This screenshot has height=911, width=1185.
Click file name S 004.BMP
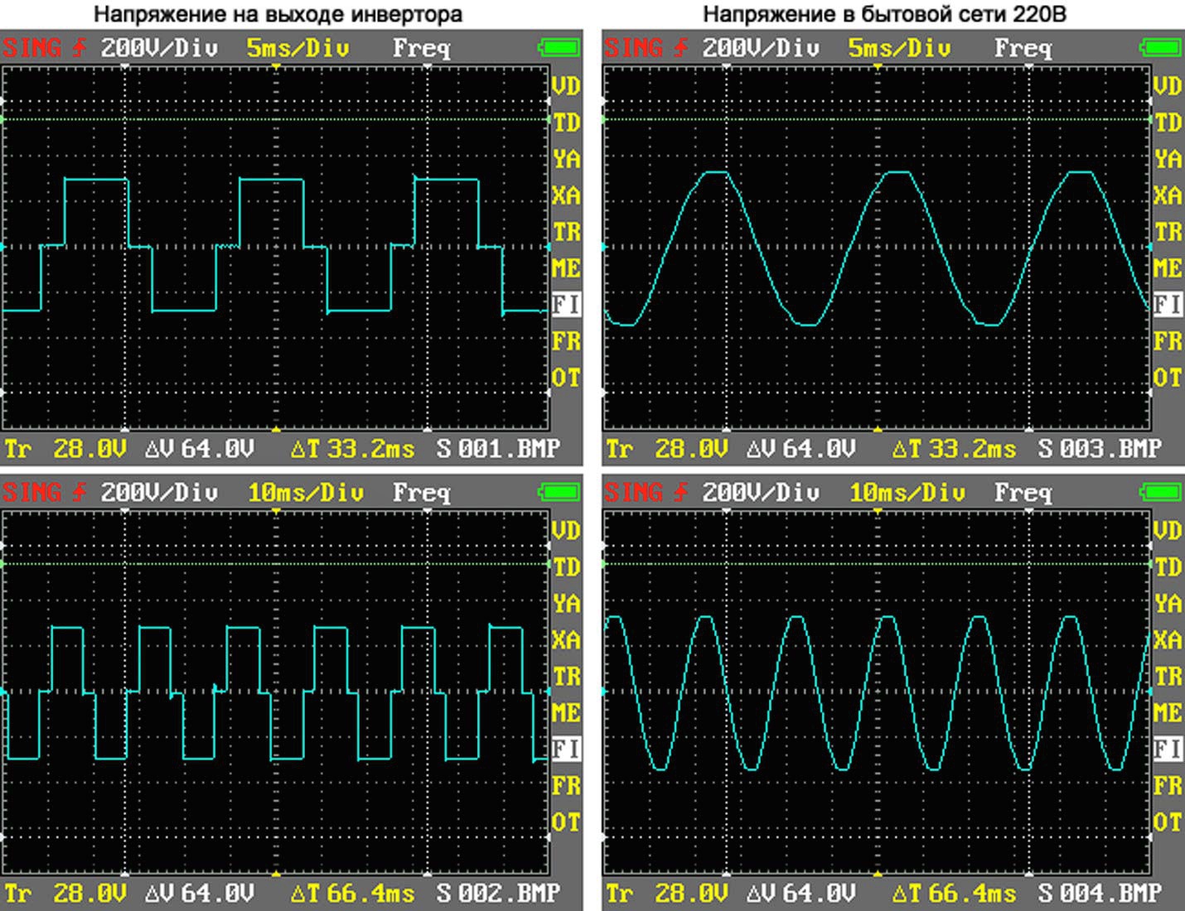pos(1100,894)
